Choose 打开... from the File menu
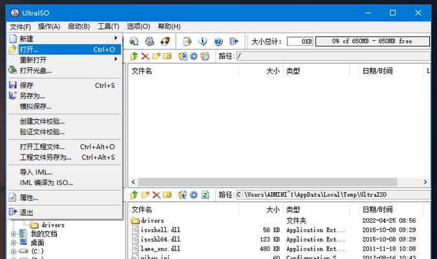437x259 pixels. click(x=64, y=49)
